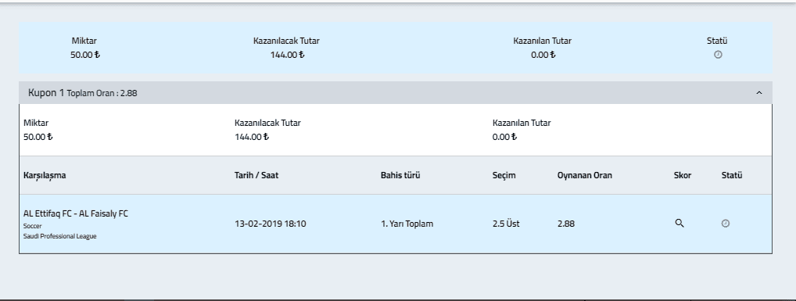Image resolution: width=796 pixels, height=301 pixels.
Task: Click the 2.5 Üst selection cell
Action: (x=506, y=224)
